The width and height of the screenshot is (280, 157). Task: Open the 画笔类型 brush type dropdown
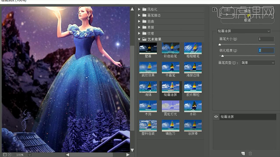pyautogui.click(x=257, y=63)
